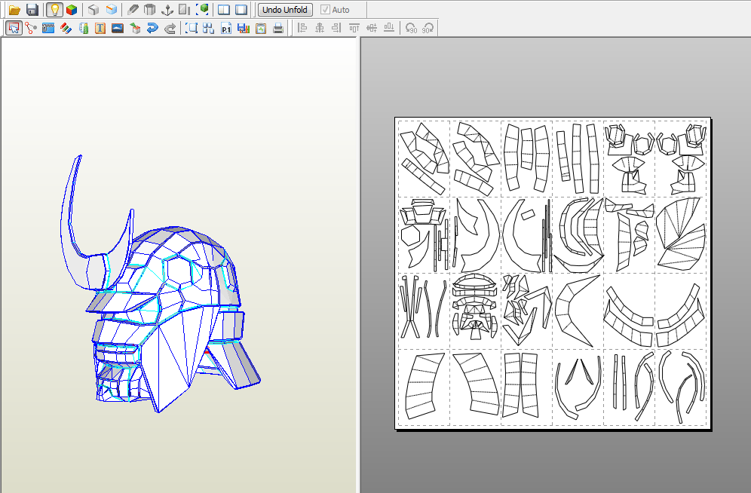Viewport: 751px width, 493px height.
Task: Toggle the light bulb lighting button
Action: pos(54,10)
